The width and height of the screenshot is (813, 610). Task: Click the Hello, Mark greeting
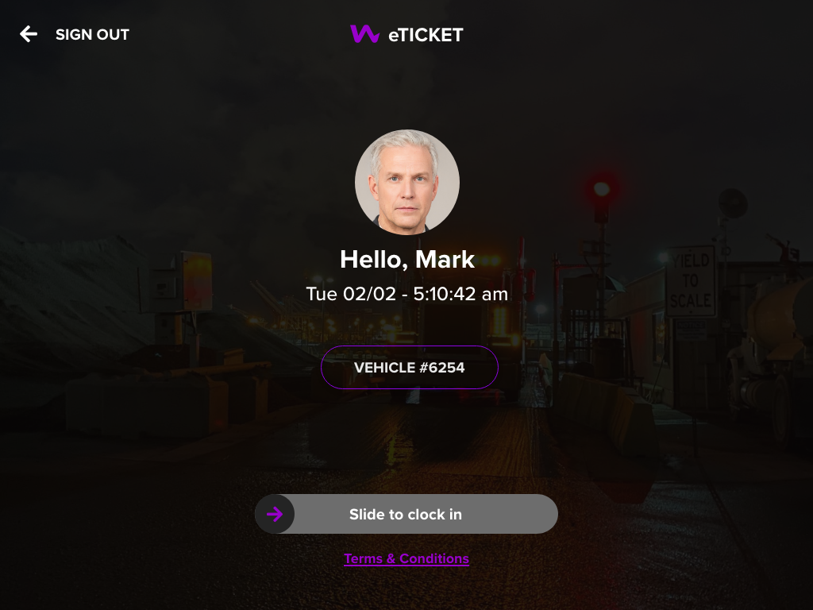click(407, 260)
